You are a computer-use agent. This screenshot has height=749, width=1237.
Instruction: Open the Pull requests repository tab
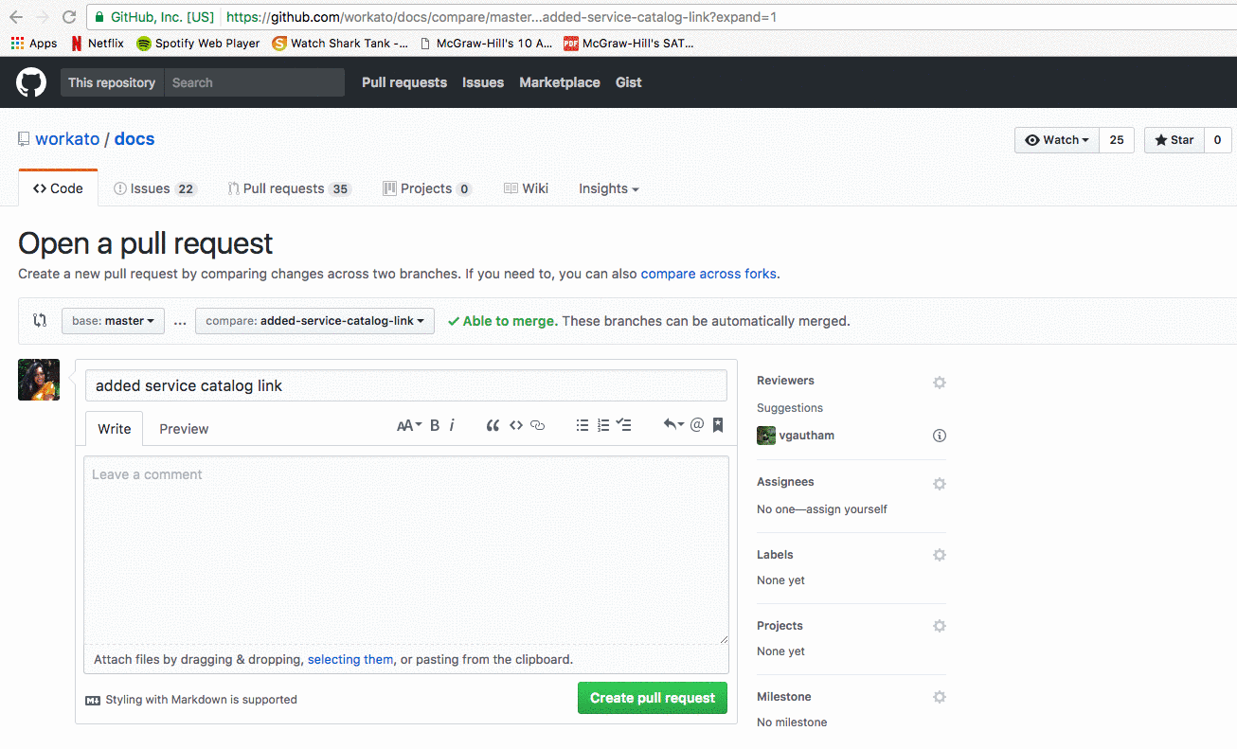coord(289,188)
